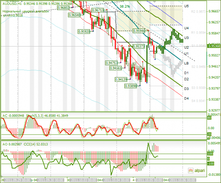Click the CCI(14) 52.0313 label

pyautogui.click(x=36, y=144)
